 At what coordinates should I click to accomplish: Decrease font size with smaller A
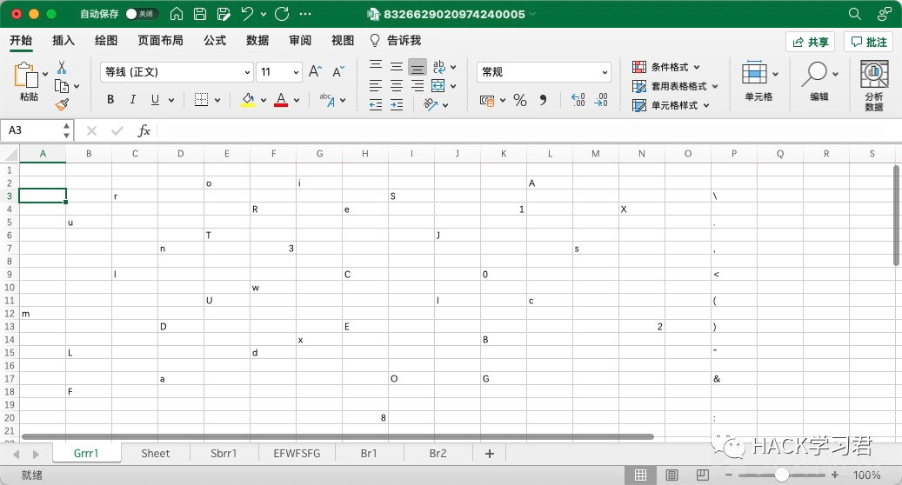point(338,71)
